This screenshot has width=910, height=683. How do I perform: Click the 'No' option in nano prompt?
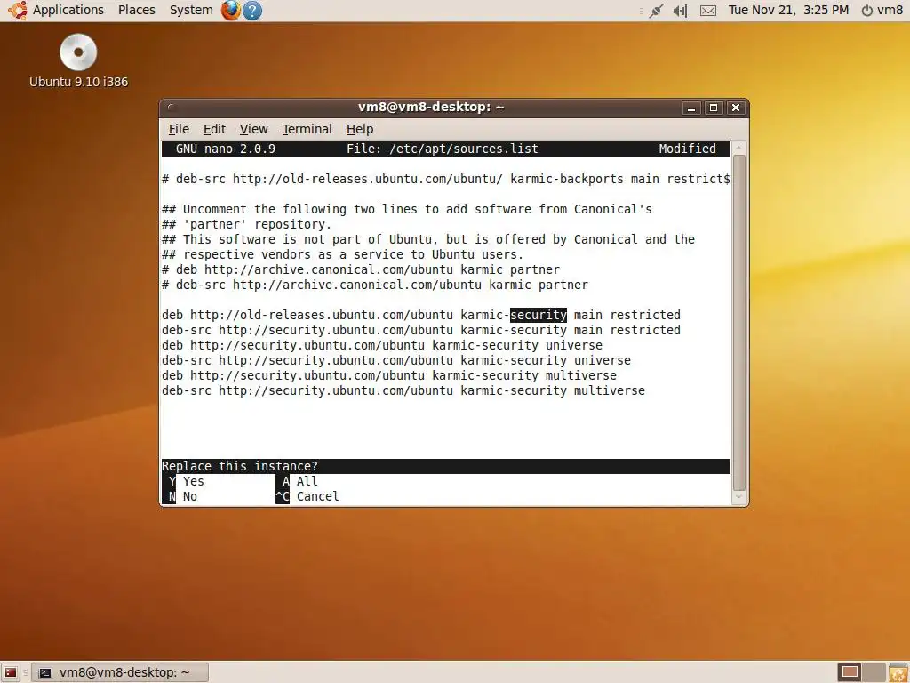tap(182, 496)
